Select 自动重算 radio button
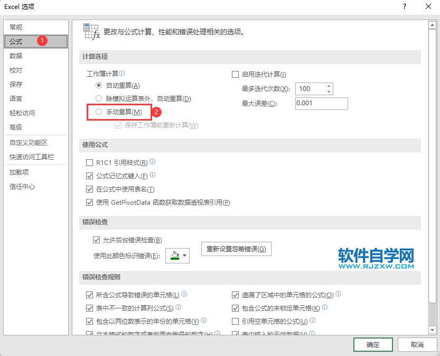The height and width of the screenshot is (356, 440). [98, 85]
